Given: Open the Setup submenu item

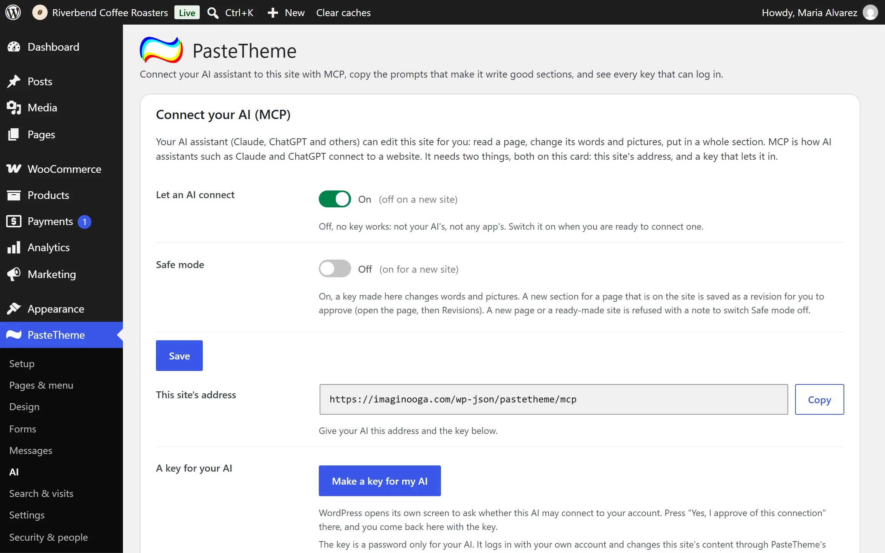Looking at the screenshot, I should click(x=22, y=363).
